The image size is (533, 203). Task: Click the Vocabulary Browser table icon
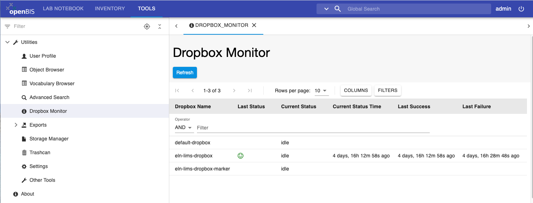pos(24,83)
